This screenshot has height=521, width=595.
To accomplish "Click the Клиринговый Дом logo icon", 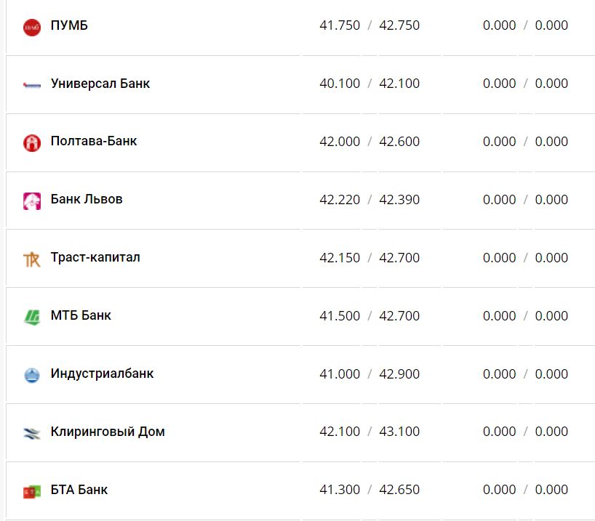I will (x=32, y=433).
